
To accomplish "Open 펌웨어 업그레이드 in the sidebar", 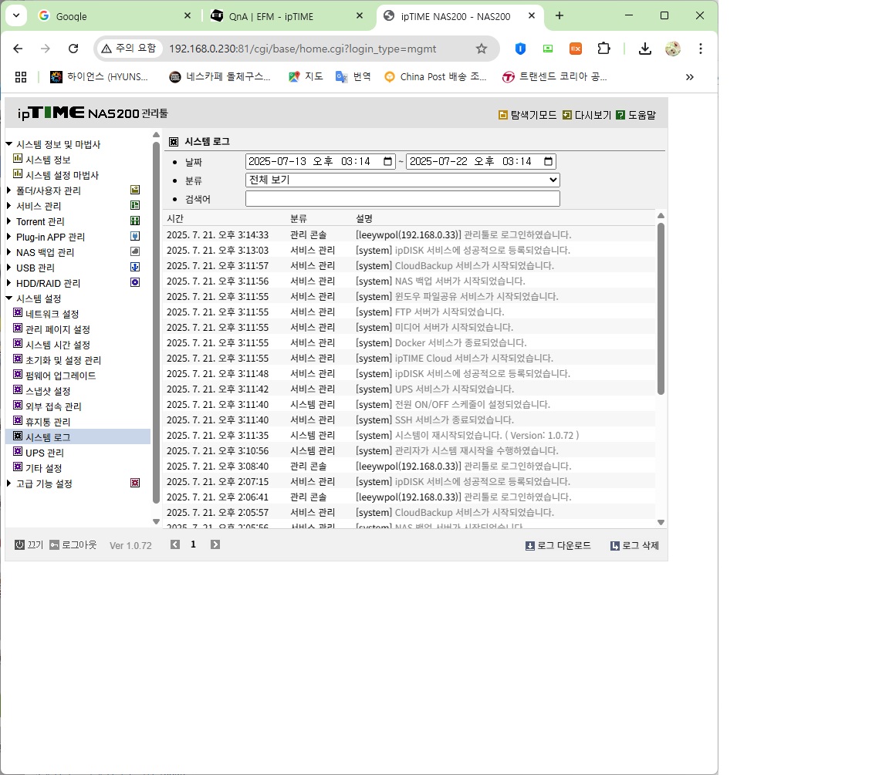I will tap(61, 376).
